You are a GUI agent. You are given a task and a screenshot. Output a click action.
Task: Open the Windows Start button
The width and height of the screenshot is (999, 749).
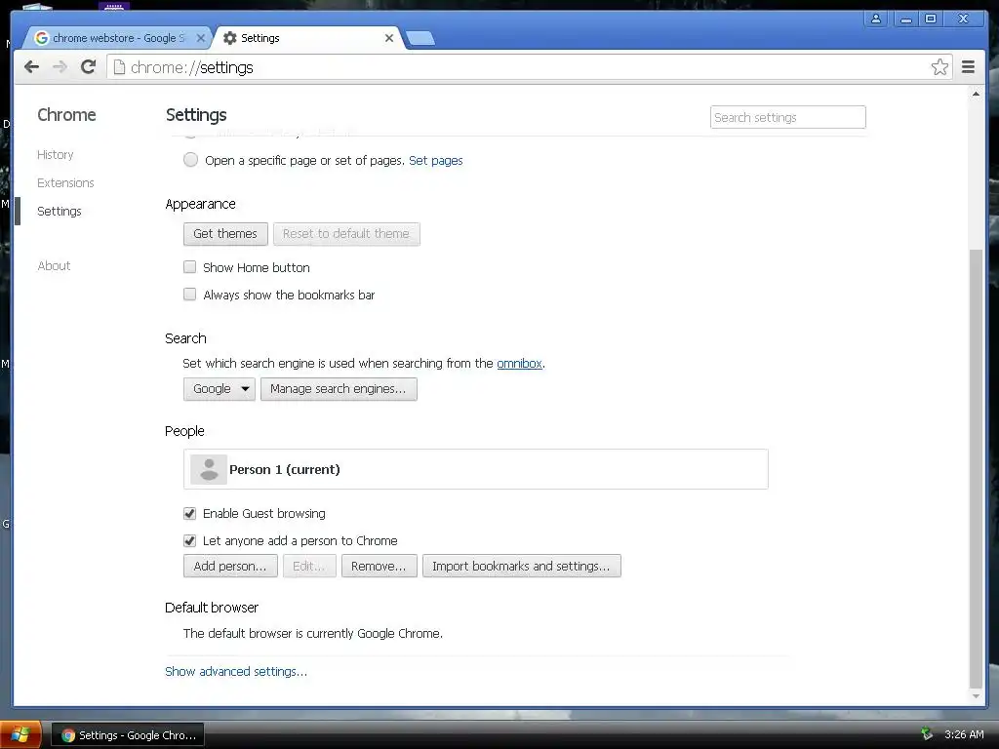point(20,735)
